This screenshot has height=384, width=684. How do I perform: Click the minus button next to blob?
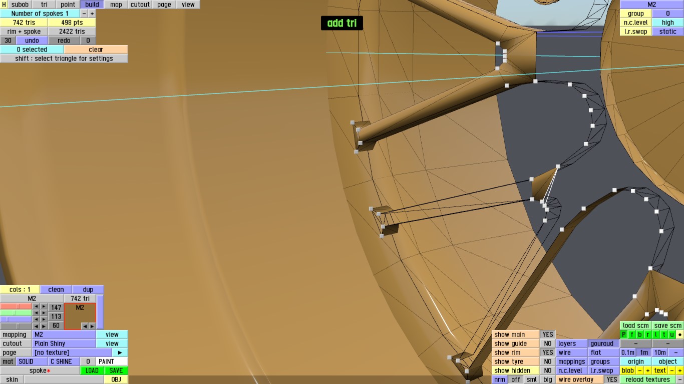pos(640,370)
